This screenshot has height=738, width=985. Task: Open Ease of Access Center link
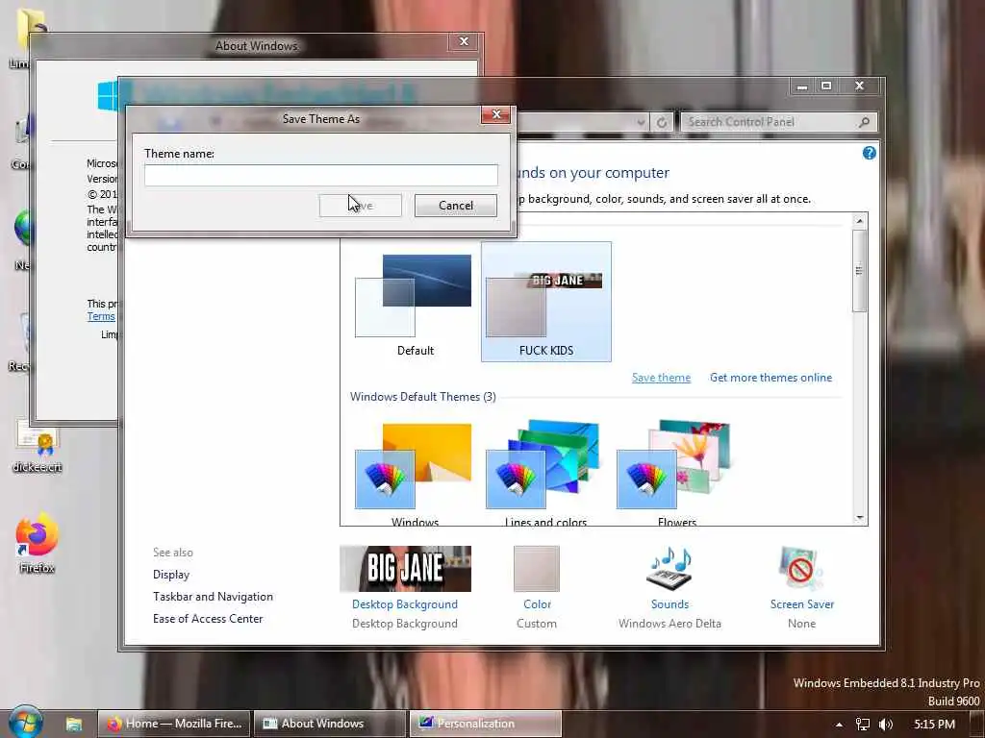pyautogui.click(x=208, y=619)
